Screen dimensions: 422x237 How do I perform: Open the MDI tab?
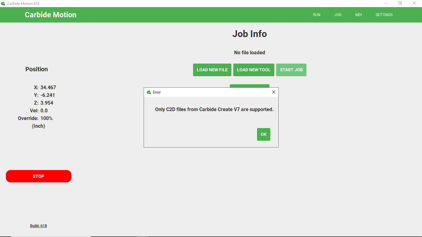359,15
